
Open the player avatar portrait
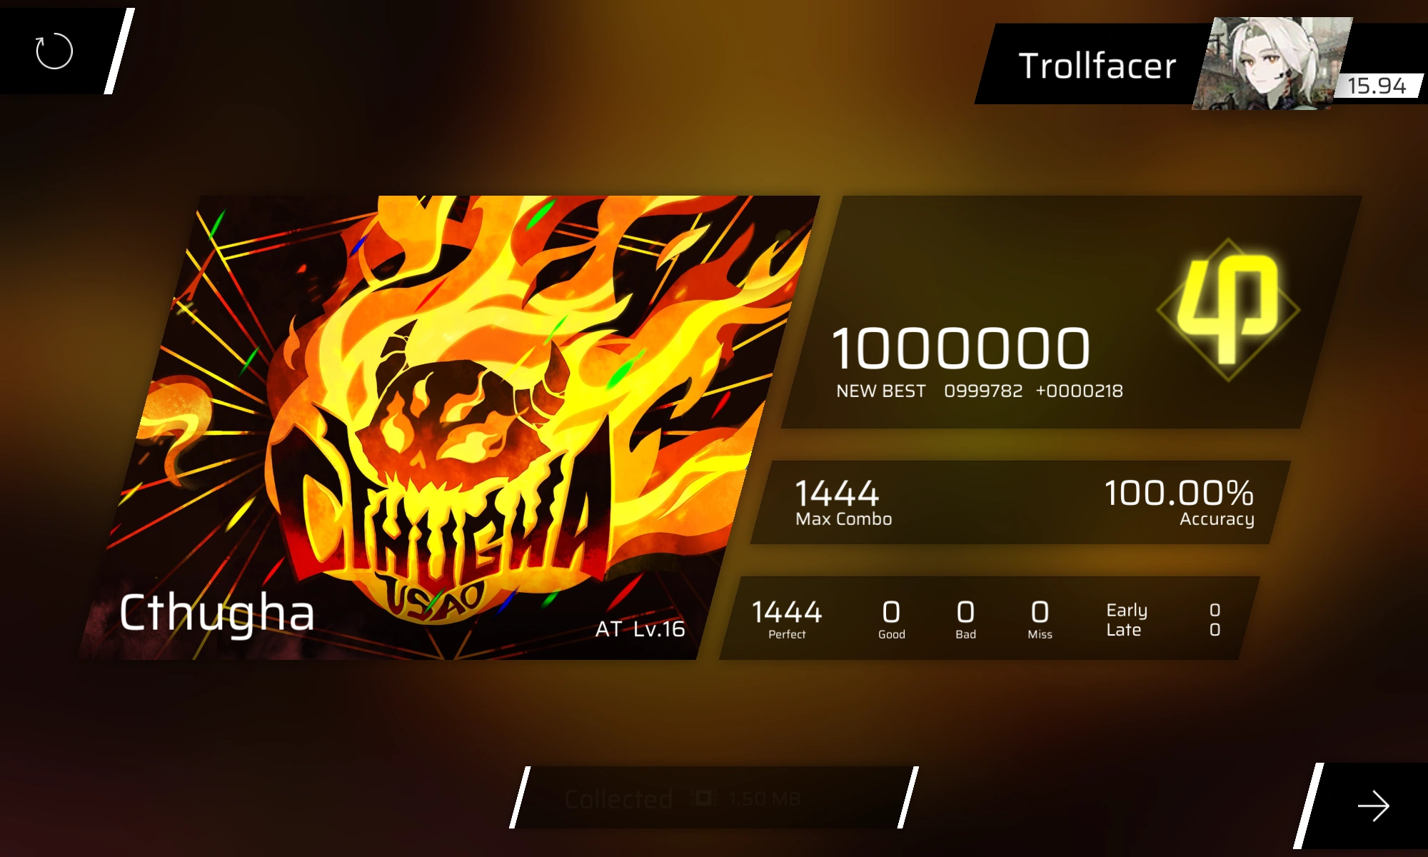[1271, 64]
